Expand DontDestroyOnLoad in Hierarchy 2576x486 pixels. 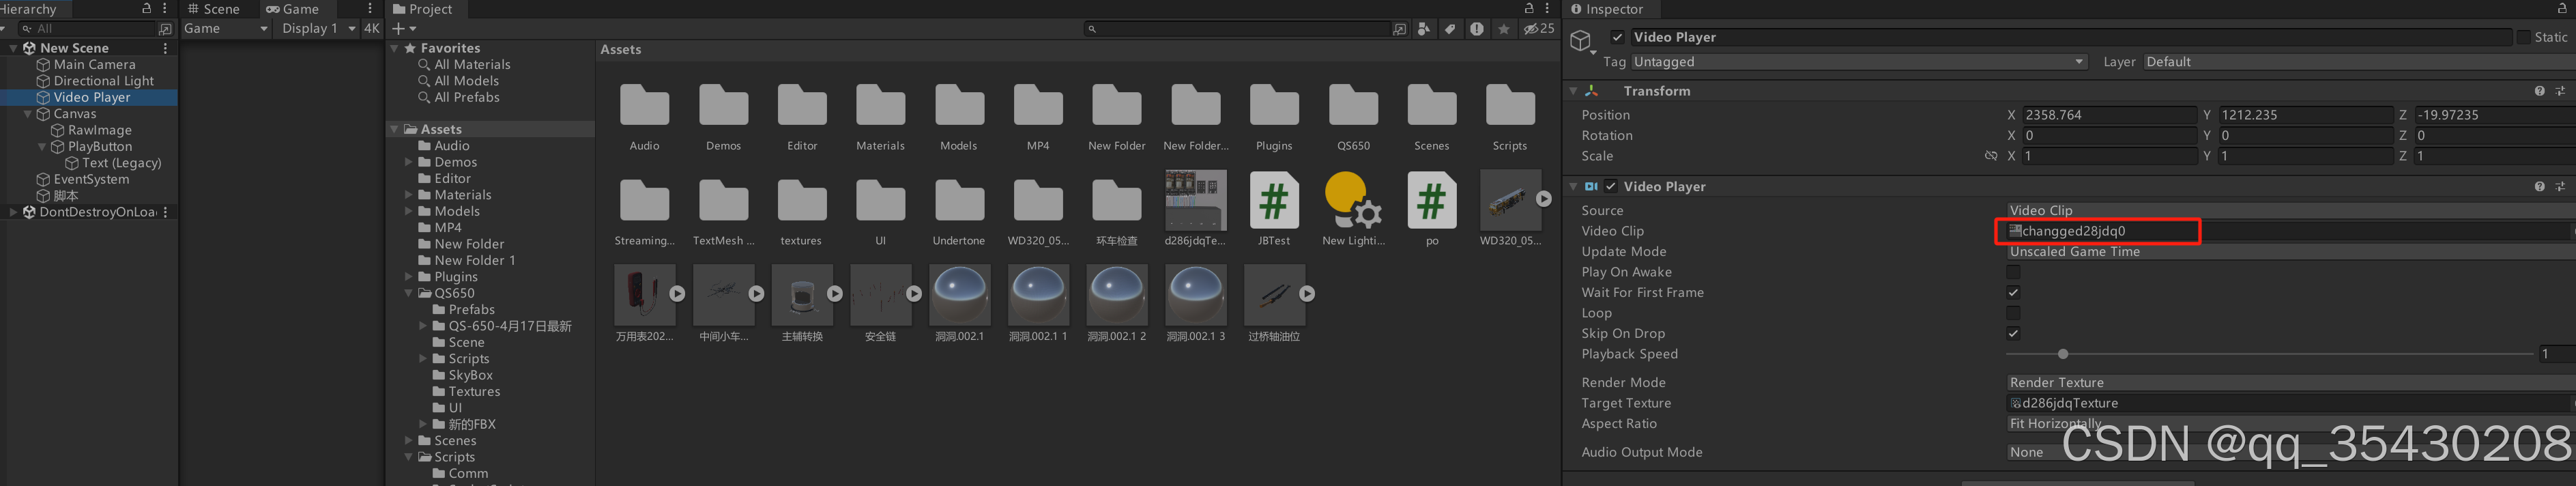(13, 212)
